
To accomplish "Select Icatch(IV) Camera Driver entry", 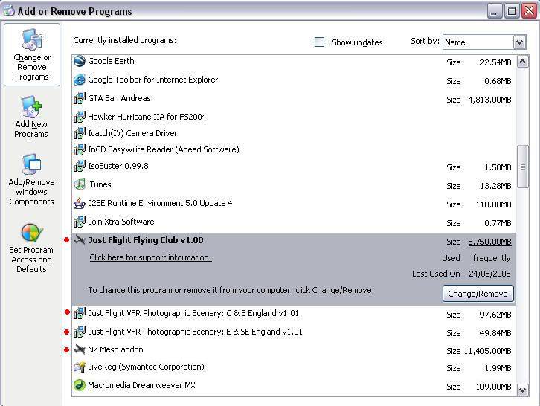I will click(294, 133).
